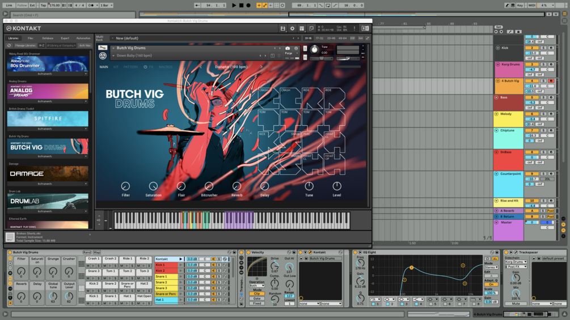This screenshot has width=570, height=320.
Task: Click the Reverb knob in Kontakt
Action: coord(237,186)
